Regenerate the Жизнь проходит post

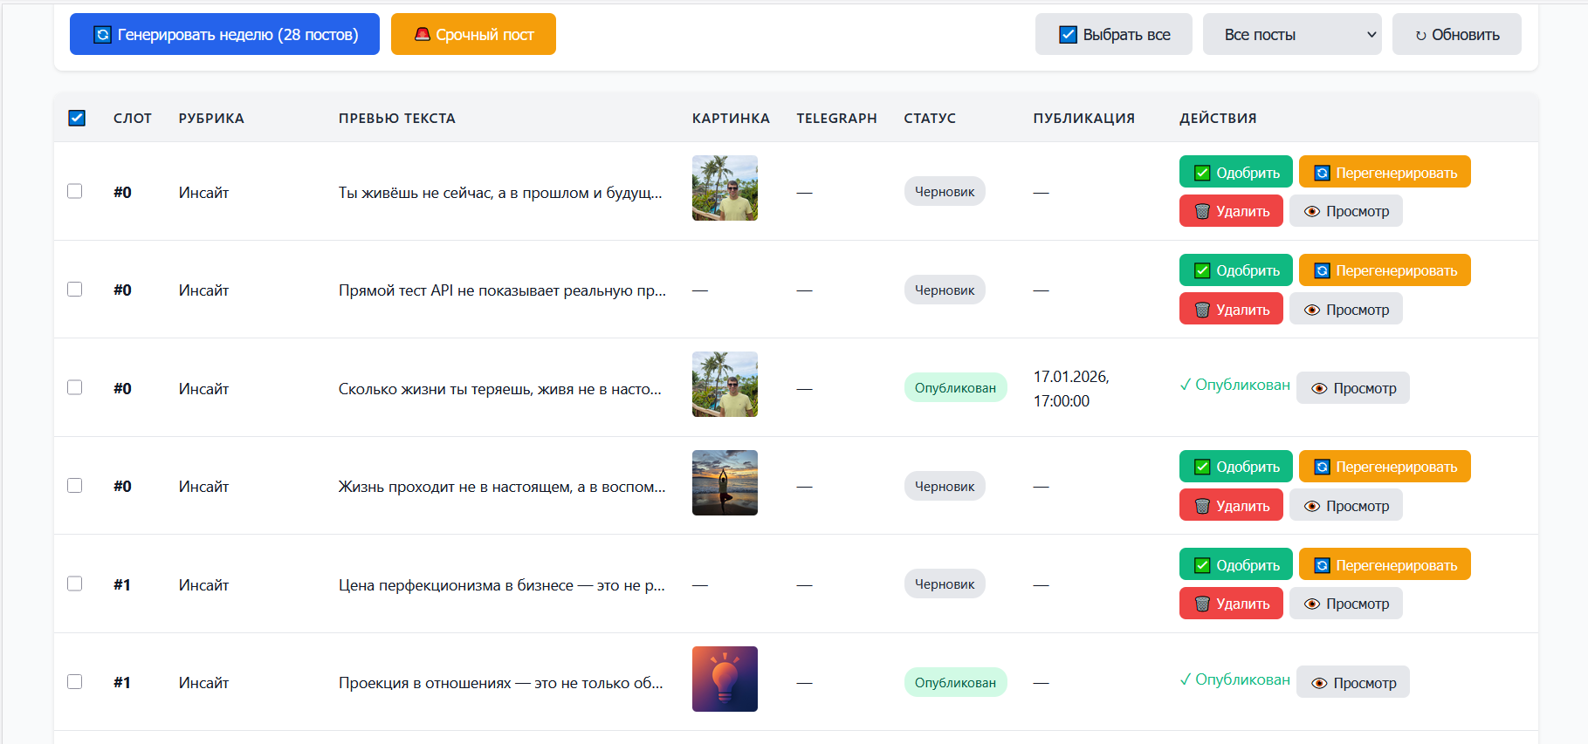click(x=1384, y=467)
